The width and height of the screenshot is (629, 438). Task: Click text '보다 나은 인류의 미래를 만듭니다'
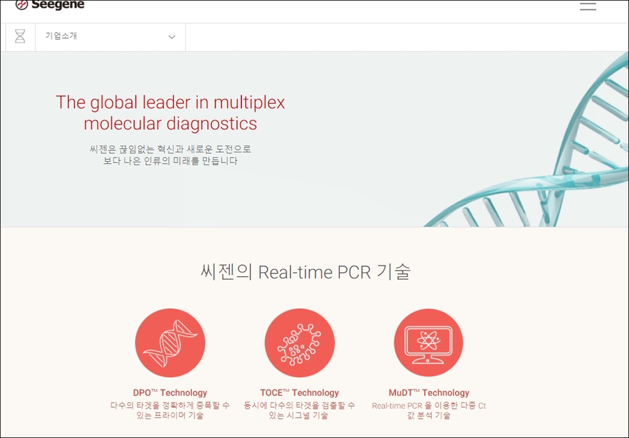[170, 161]
